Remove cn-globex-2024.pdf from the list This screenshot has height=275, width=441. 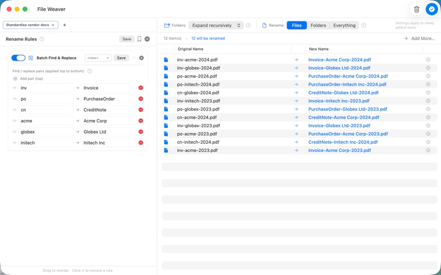428,92
